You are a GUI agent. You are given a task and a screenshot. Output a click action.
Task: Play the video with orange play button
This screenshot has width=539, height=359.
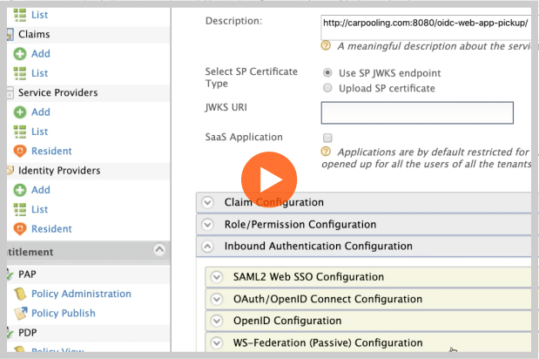pyautogui.click(x=269, y=179)
